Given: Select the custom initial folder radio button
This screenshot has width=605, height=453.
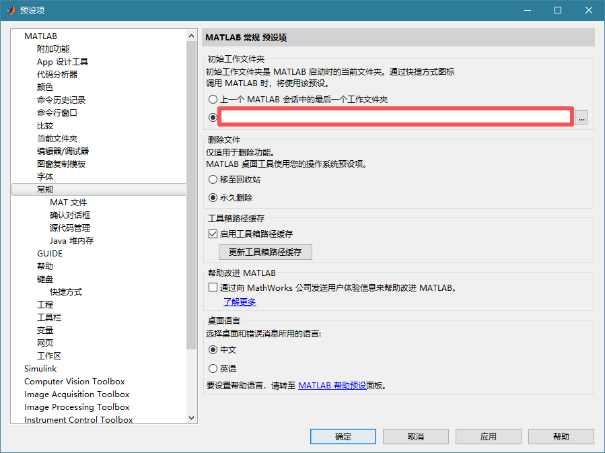Looking at the screenshot, I should point(213,117).
